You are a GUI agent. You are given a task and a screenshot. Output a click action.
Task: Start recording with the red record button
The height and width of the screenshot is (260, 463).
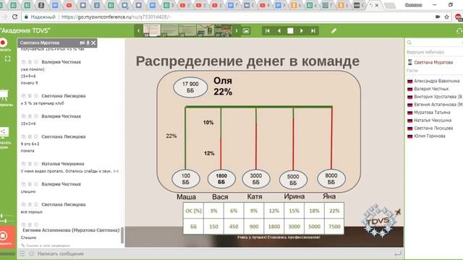[x=3, y=43]
